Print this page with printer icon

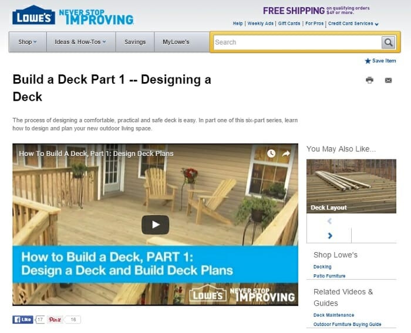pyautogui.click(x=369, y=80)
